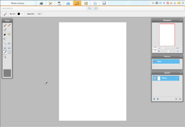The width and height of the screenshot is (185, 127).
Task: Create a new layer
Action: click(176, 99)
